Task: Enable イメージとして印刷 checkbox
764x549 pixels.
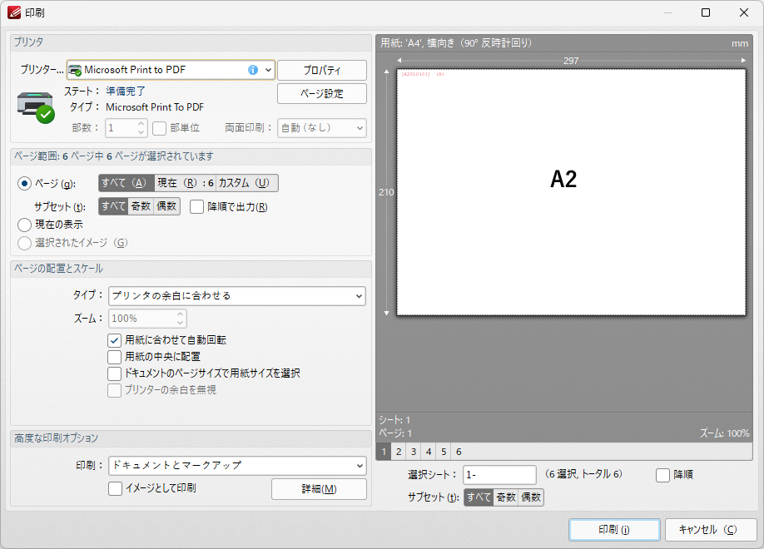Action: [115, 488]
